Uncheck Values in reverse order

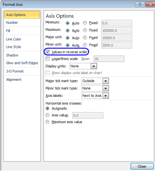[47, 52]
